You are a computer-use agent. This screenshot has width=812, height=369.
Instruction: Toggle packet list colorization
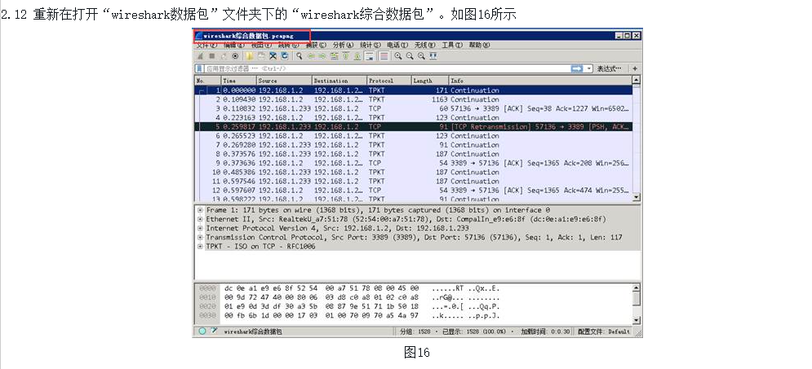coord(384,56)
